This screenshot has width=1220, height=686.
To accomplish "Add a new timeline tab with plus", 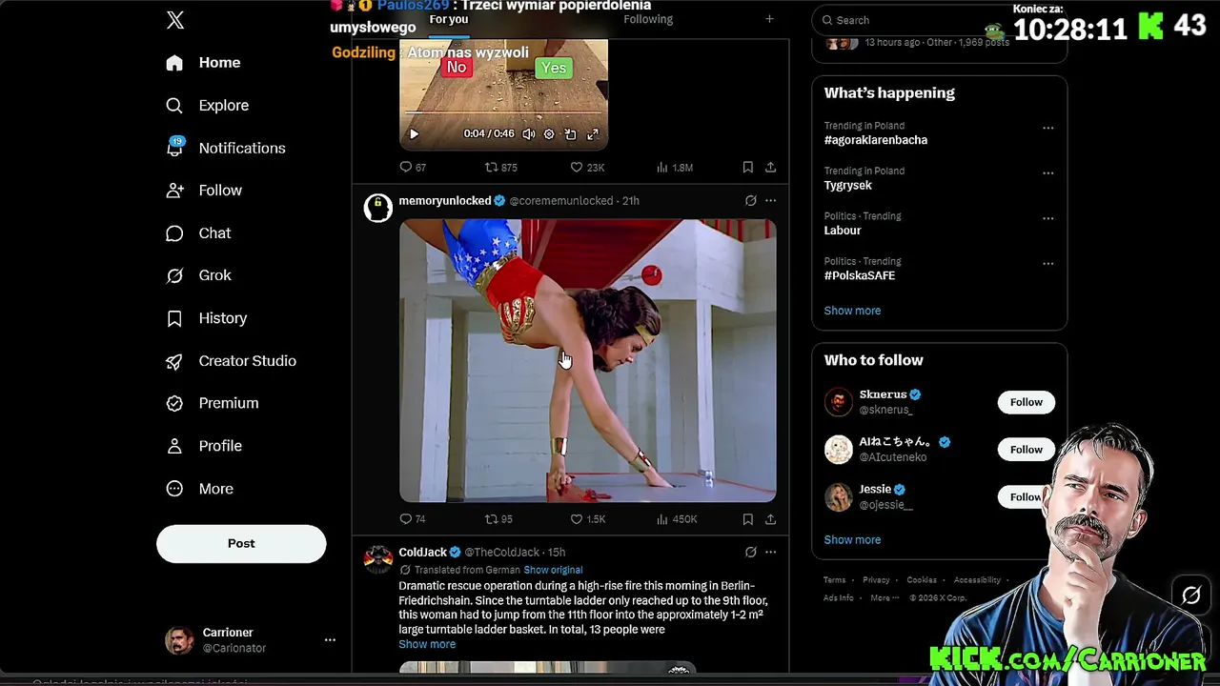I will (769, 19).
